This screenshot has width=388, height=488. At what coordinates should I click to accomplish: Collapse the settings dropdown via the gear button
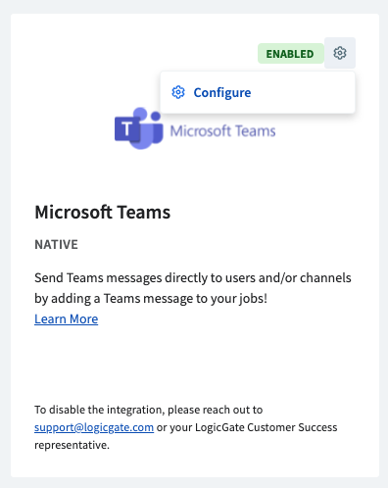pos(340,53)
